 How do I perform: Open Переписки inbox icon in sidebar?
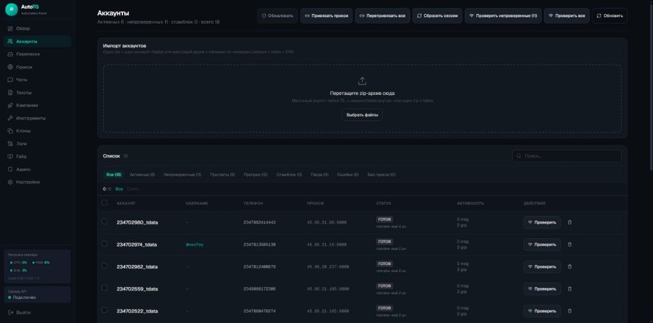[10, 54]
